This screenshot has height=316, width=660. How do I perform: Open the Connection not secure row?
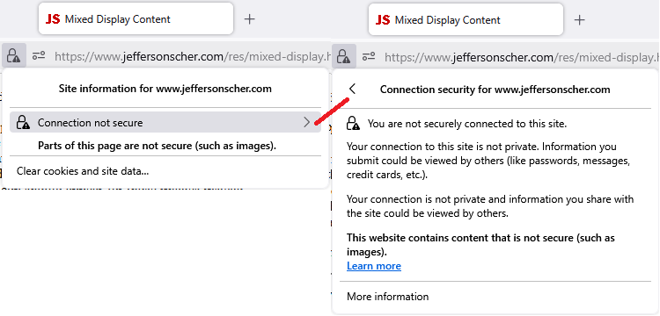165,122
